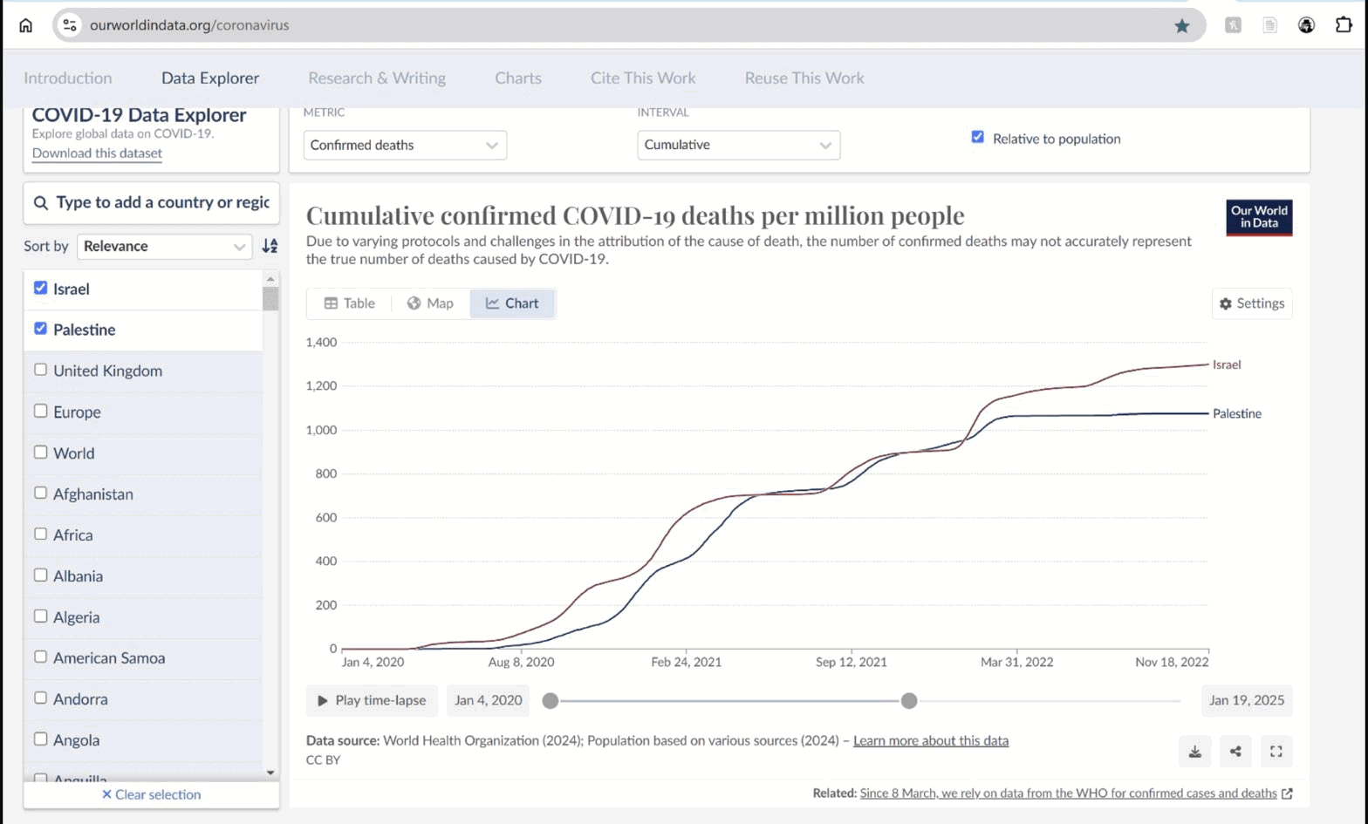Viewport: 1368px width, 824px height.
Task: Expand the Cumulative interval dropdown
Action: pyautogui.click(x=738, y=145)
